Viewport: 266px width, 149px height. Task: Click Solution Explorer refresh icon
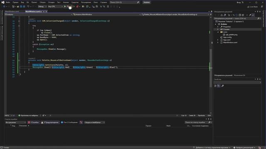click(x=236, y=15)
